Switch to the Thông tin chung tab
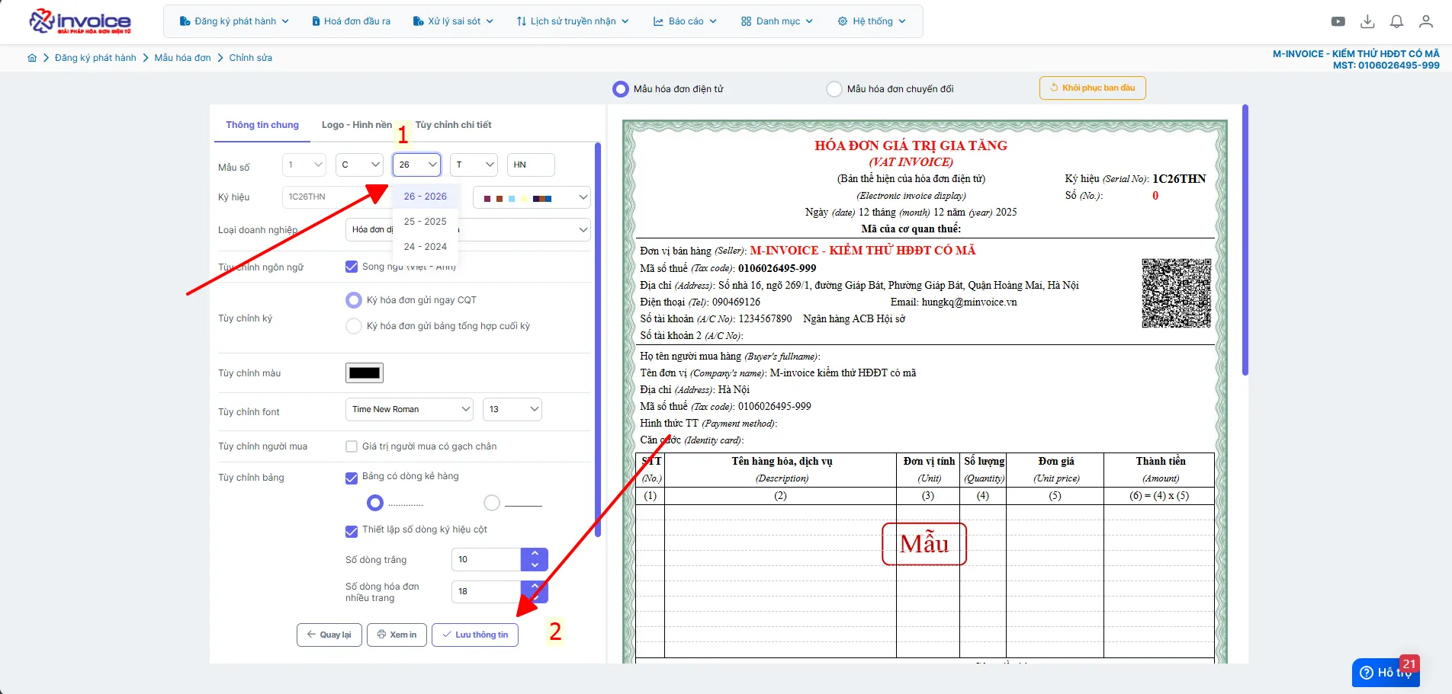This screenshot has height=694, width=1452. pyautogui.click(x=262, y=125)
